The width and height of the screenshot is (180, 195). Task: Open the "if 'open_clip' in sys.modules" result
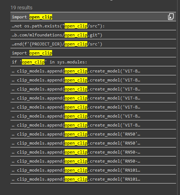(93, 62)
